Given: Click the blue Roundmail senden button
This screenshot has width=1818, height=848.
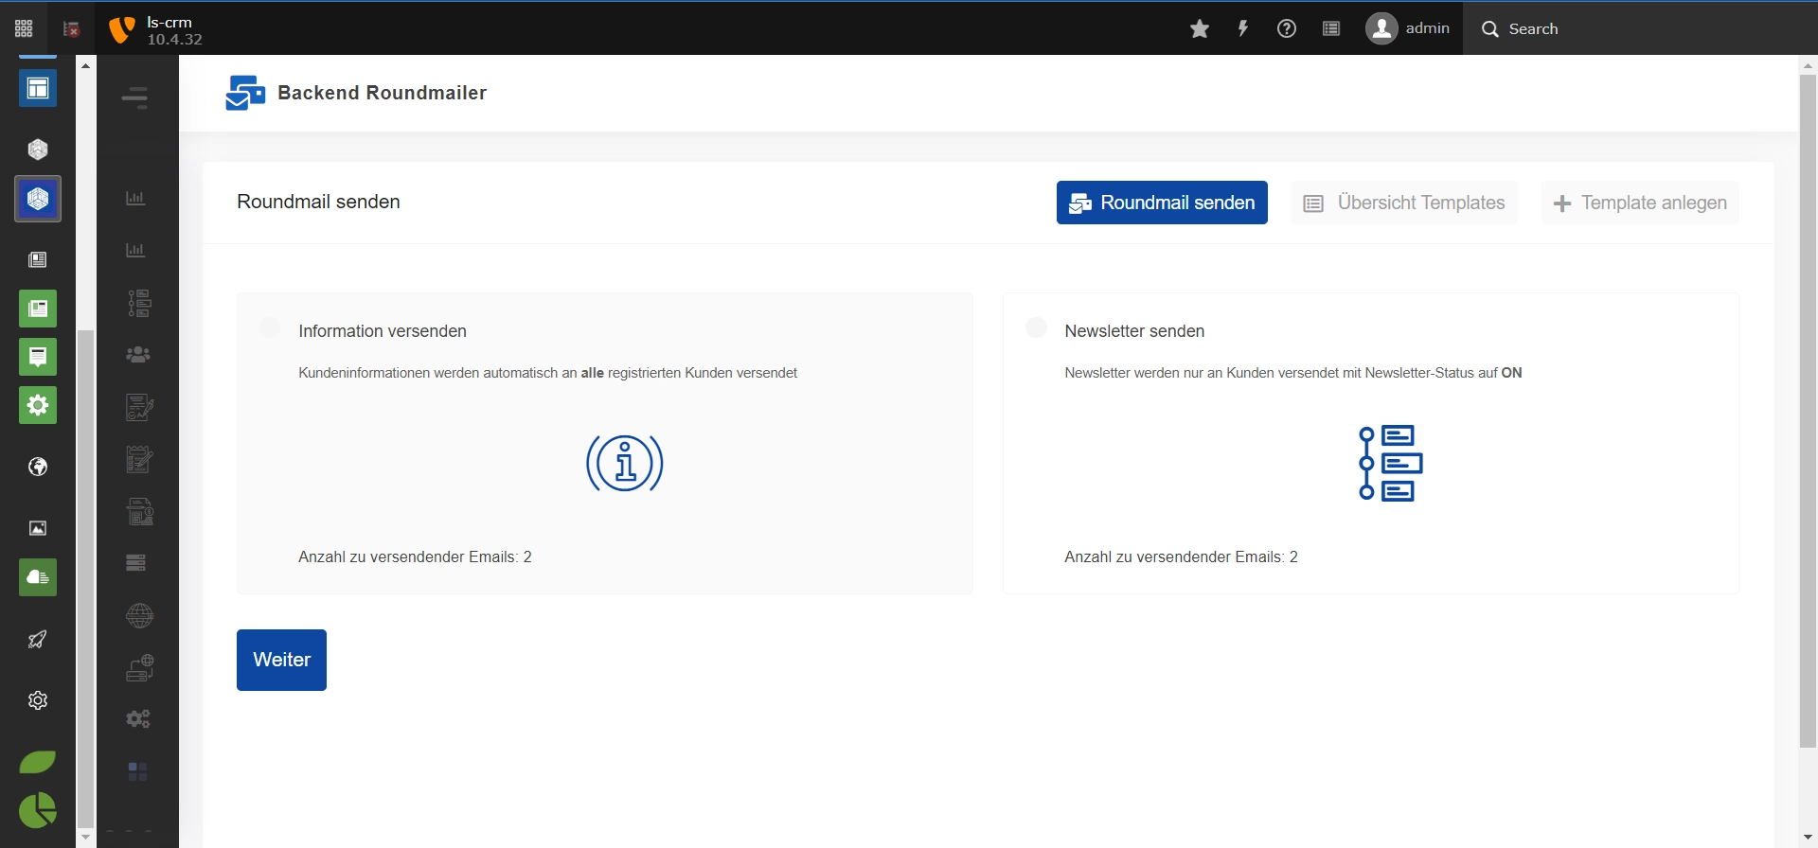Looking at the screenshot, I should click(1162, 203).
